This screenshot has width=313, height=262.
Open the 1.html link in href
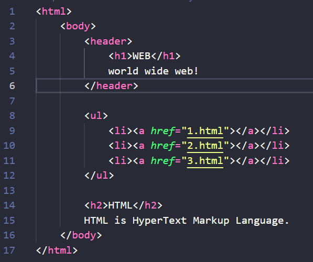205,131
